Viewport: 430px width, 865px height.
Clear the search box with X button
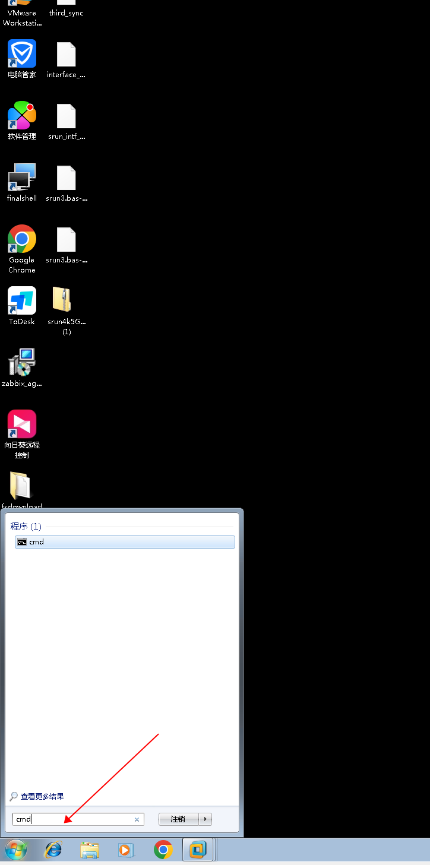[x=137, y=819]
